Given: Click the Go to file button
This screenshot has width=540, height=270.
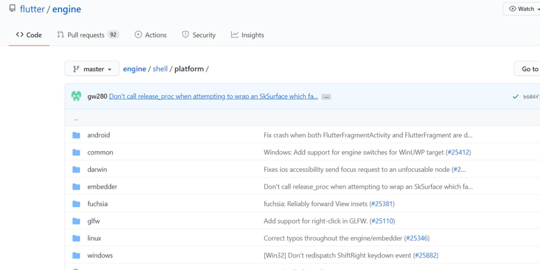Looking at the screenshot, I should click(x=527, y=69).
